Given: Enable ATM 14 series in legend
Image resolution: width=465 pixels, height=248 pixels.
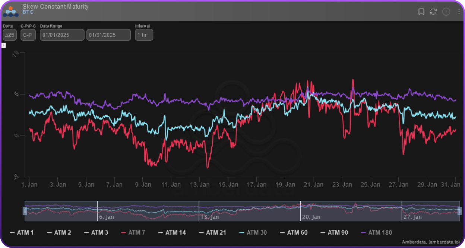Looking at the screenshot, I should 172,233.
